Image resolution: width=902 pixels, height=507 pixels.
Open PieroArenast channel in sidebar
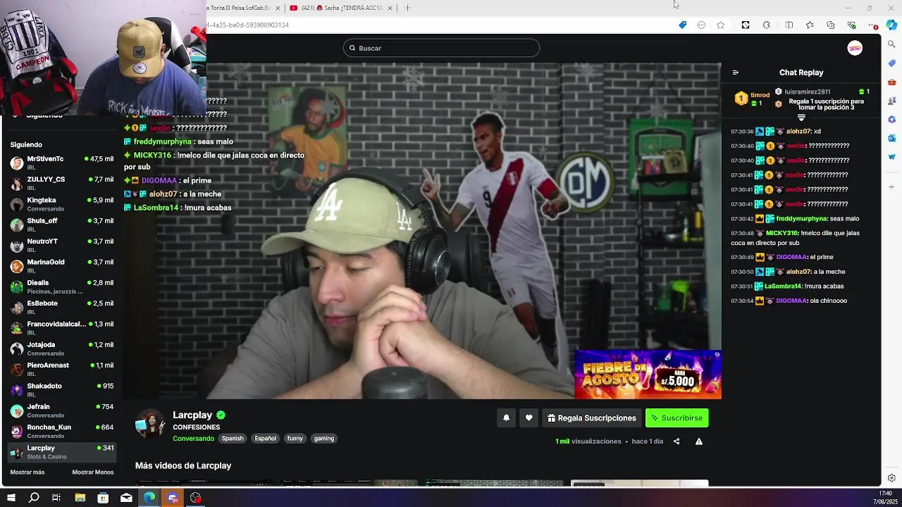(x=62, y=369)
